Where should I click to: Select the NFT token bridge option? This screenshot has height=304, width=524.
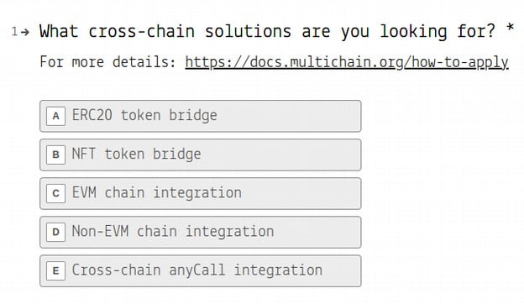[201, 155]
